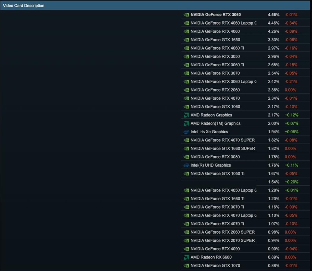The width and height of the screenshot is (312, 271).
Task: Click NVIDIA icon next to GeForce GTX 1650
Action: click(x=186, y=40)
